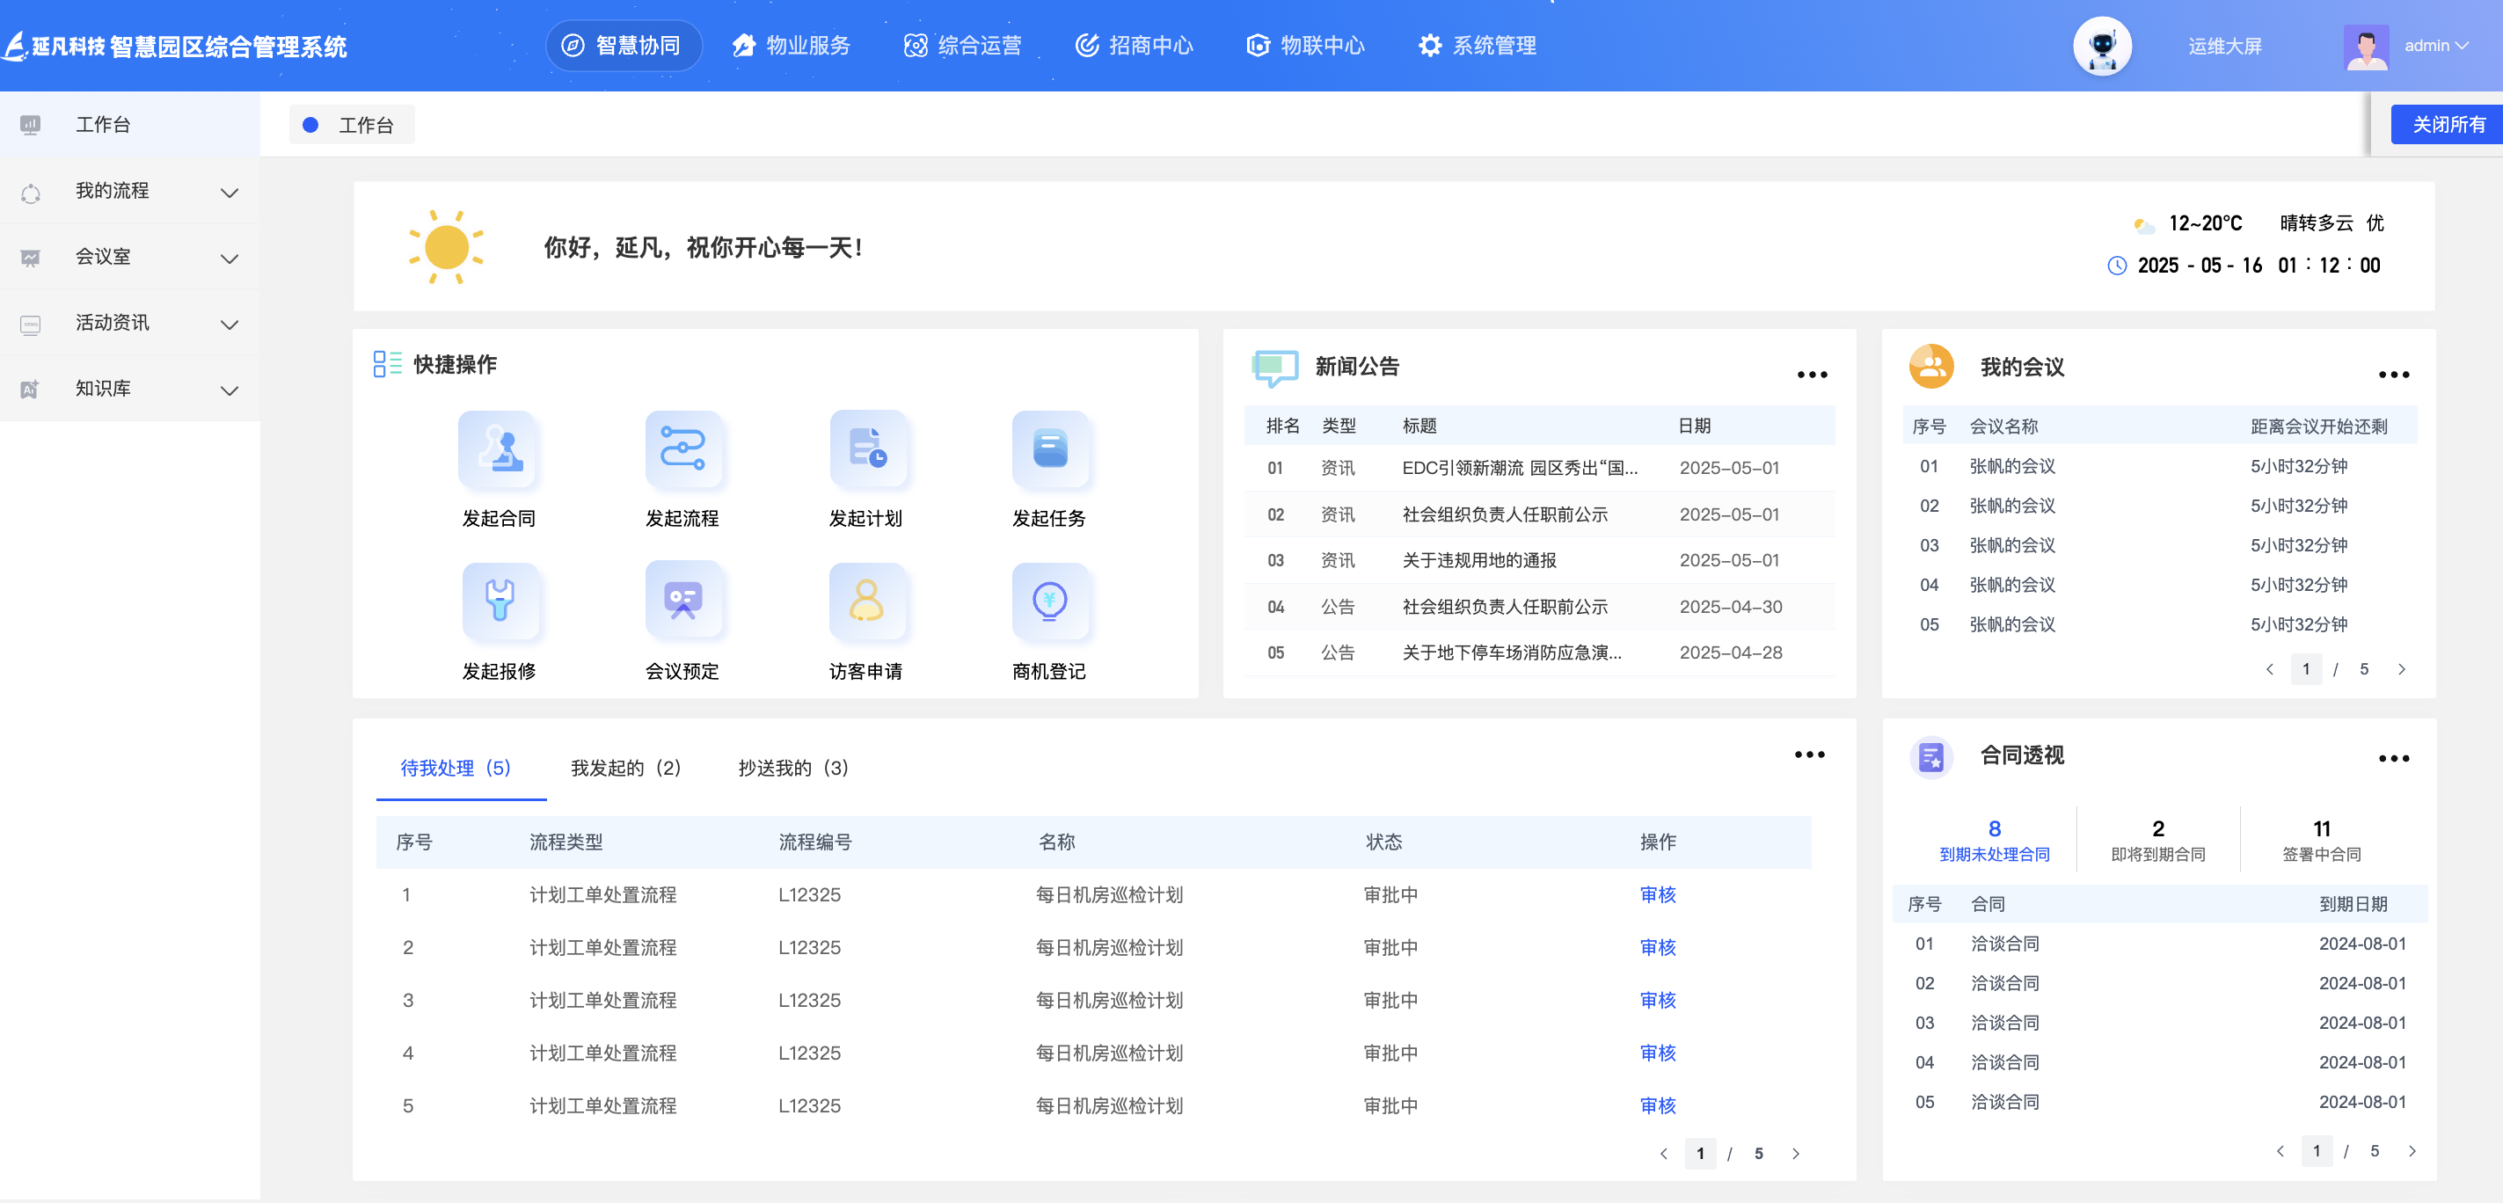Select the 即将到期合同 statistic tab
The width and height of the screenshot is (2503, 1203).
(x=2157, y=840)
